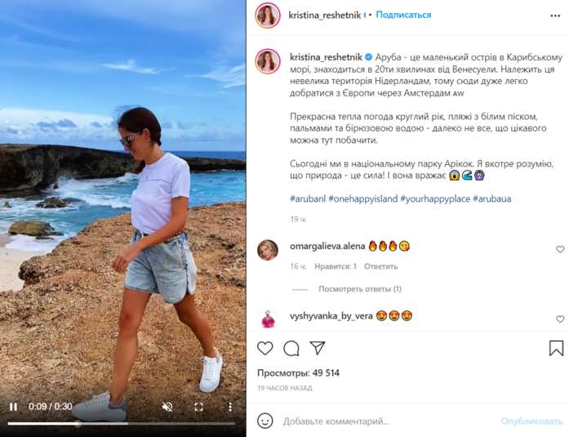Screen dimensions: 569x437
Task: Like the post with heart icon
Action: tap(265, 348)
